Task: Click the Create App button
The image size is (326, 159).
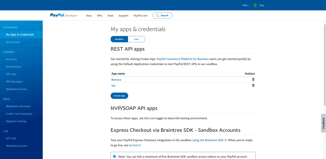Action: (119, 96)
